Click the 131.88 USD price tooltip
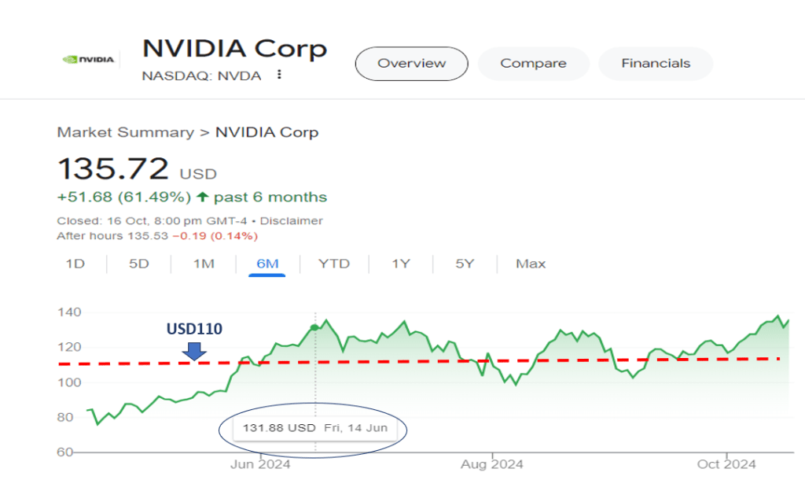 314,428
